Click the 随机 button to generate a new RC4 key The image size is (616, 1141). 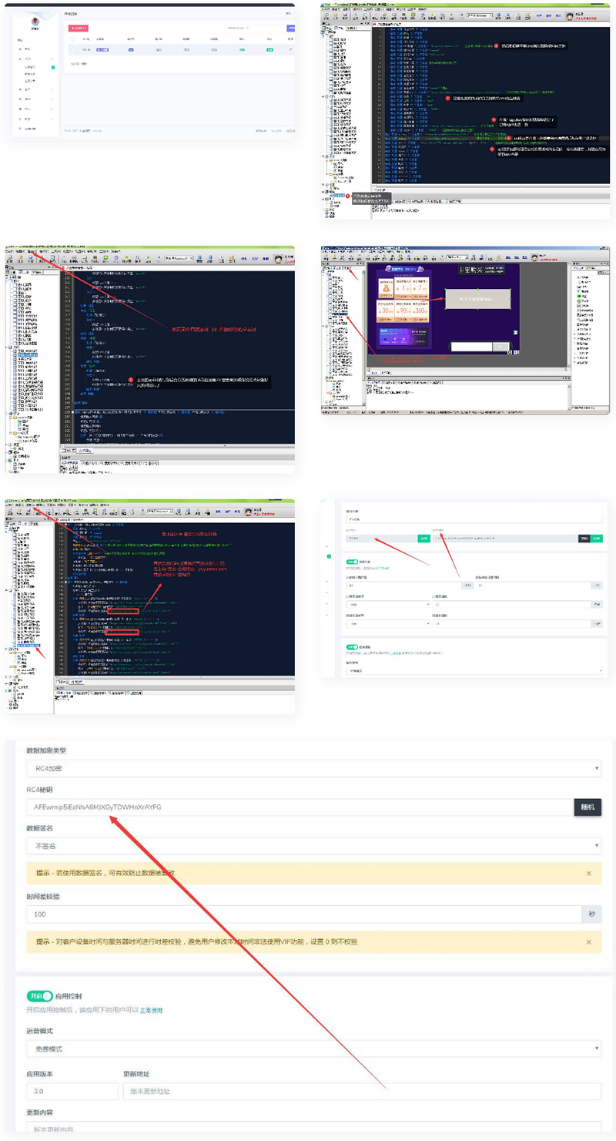coord(589,807)
